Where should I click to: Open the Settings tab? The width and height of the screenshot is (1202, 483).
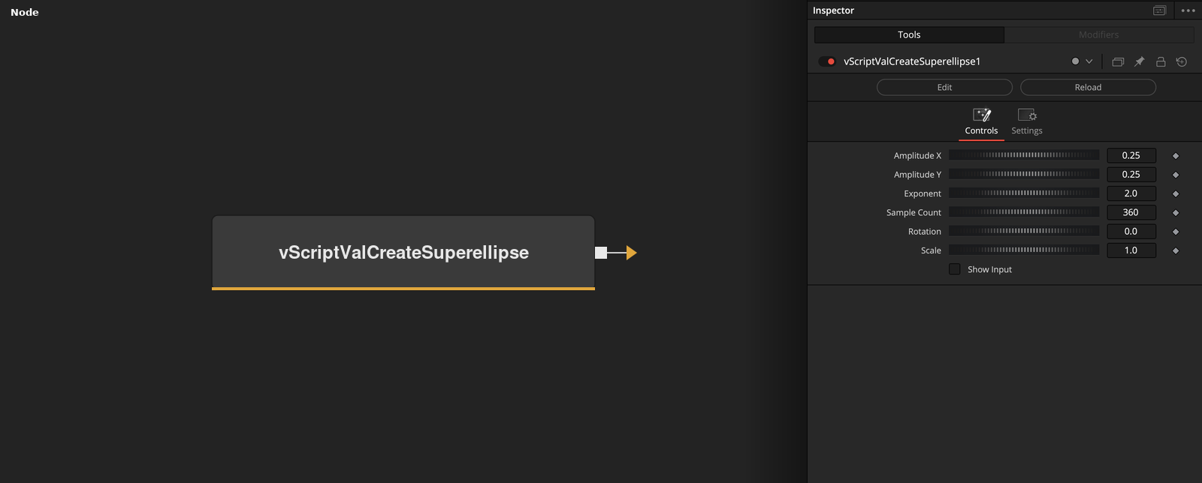click(1027, 122)
